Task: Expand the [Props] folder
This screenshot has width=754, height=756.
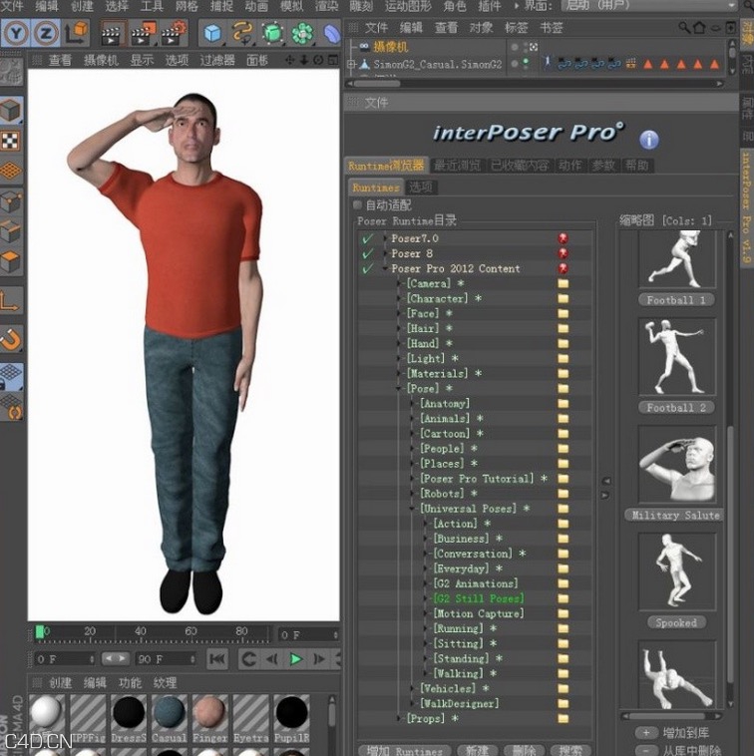Action: pos(399,718)
